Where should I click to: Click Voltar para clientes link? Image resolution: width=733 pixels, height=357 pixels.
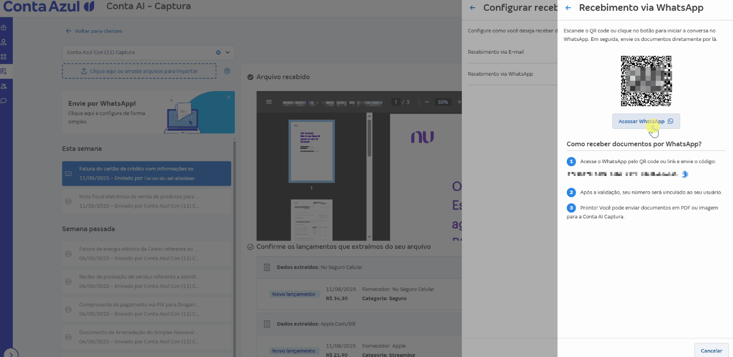click(x=95, y=31)
